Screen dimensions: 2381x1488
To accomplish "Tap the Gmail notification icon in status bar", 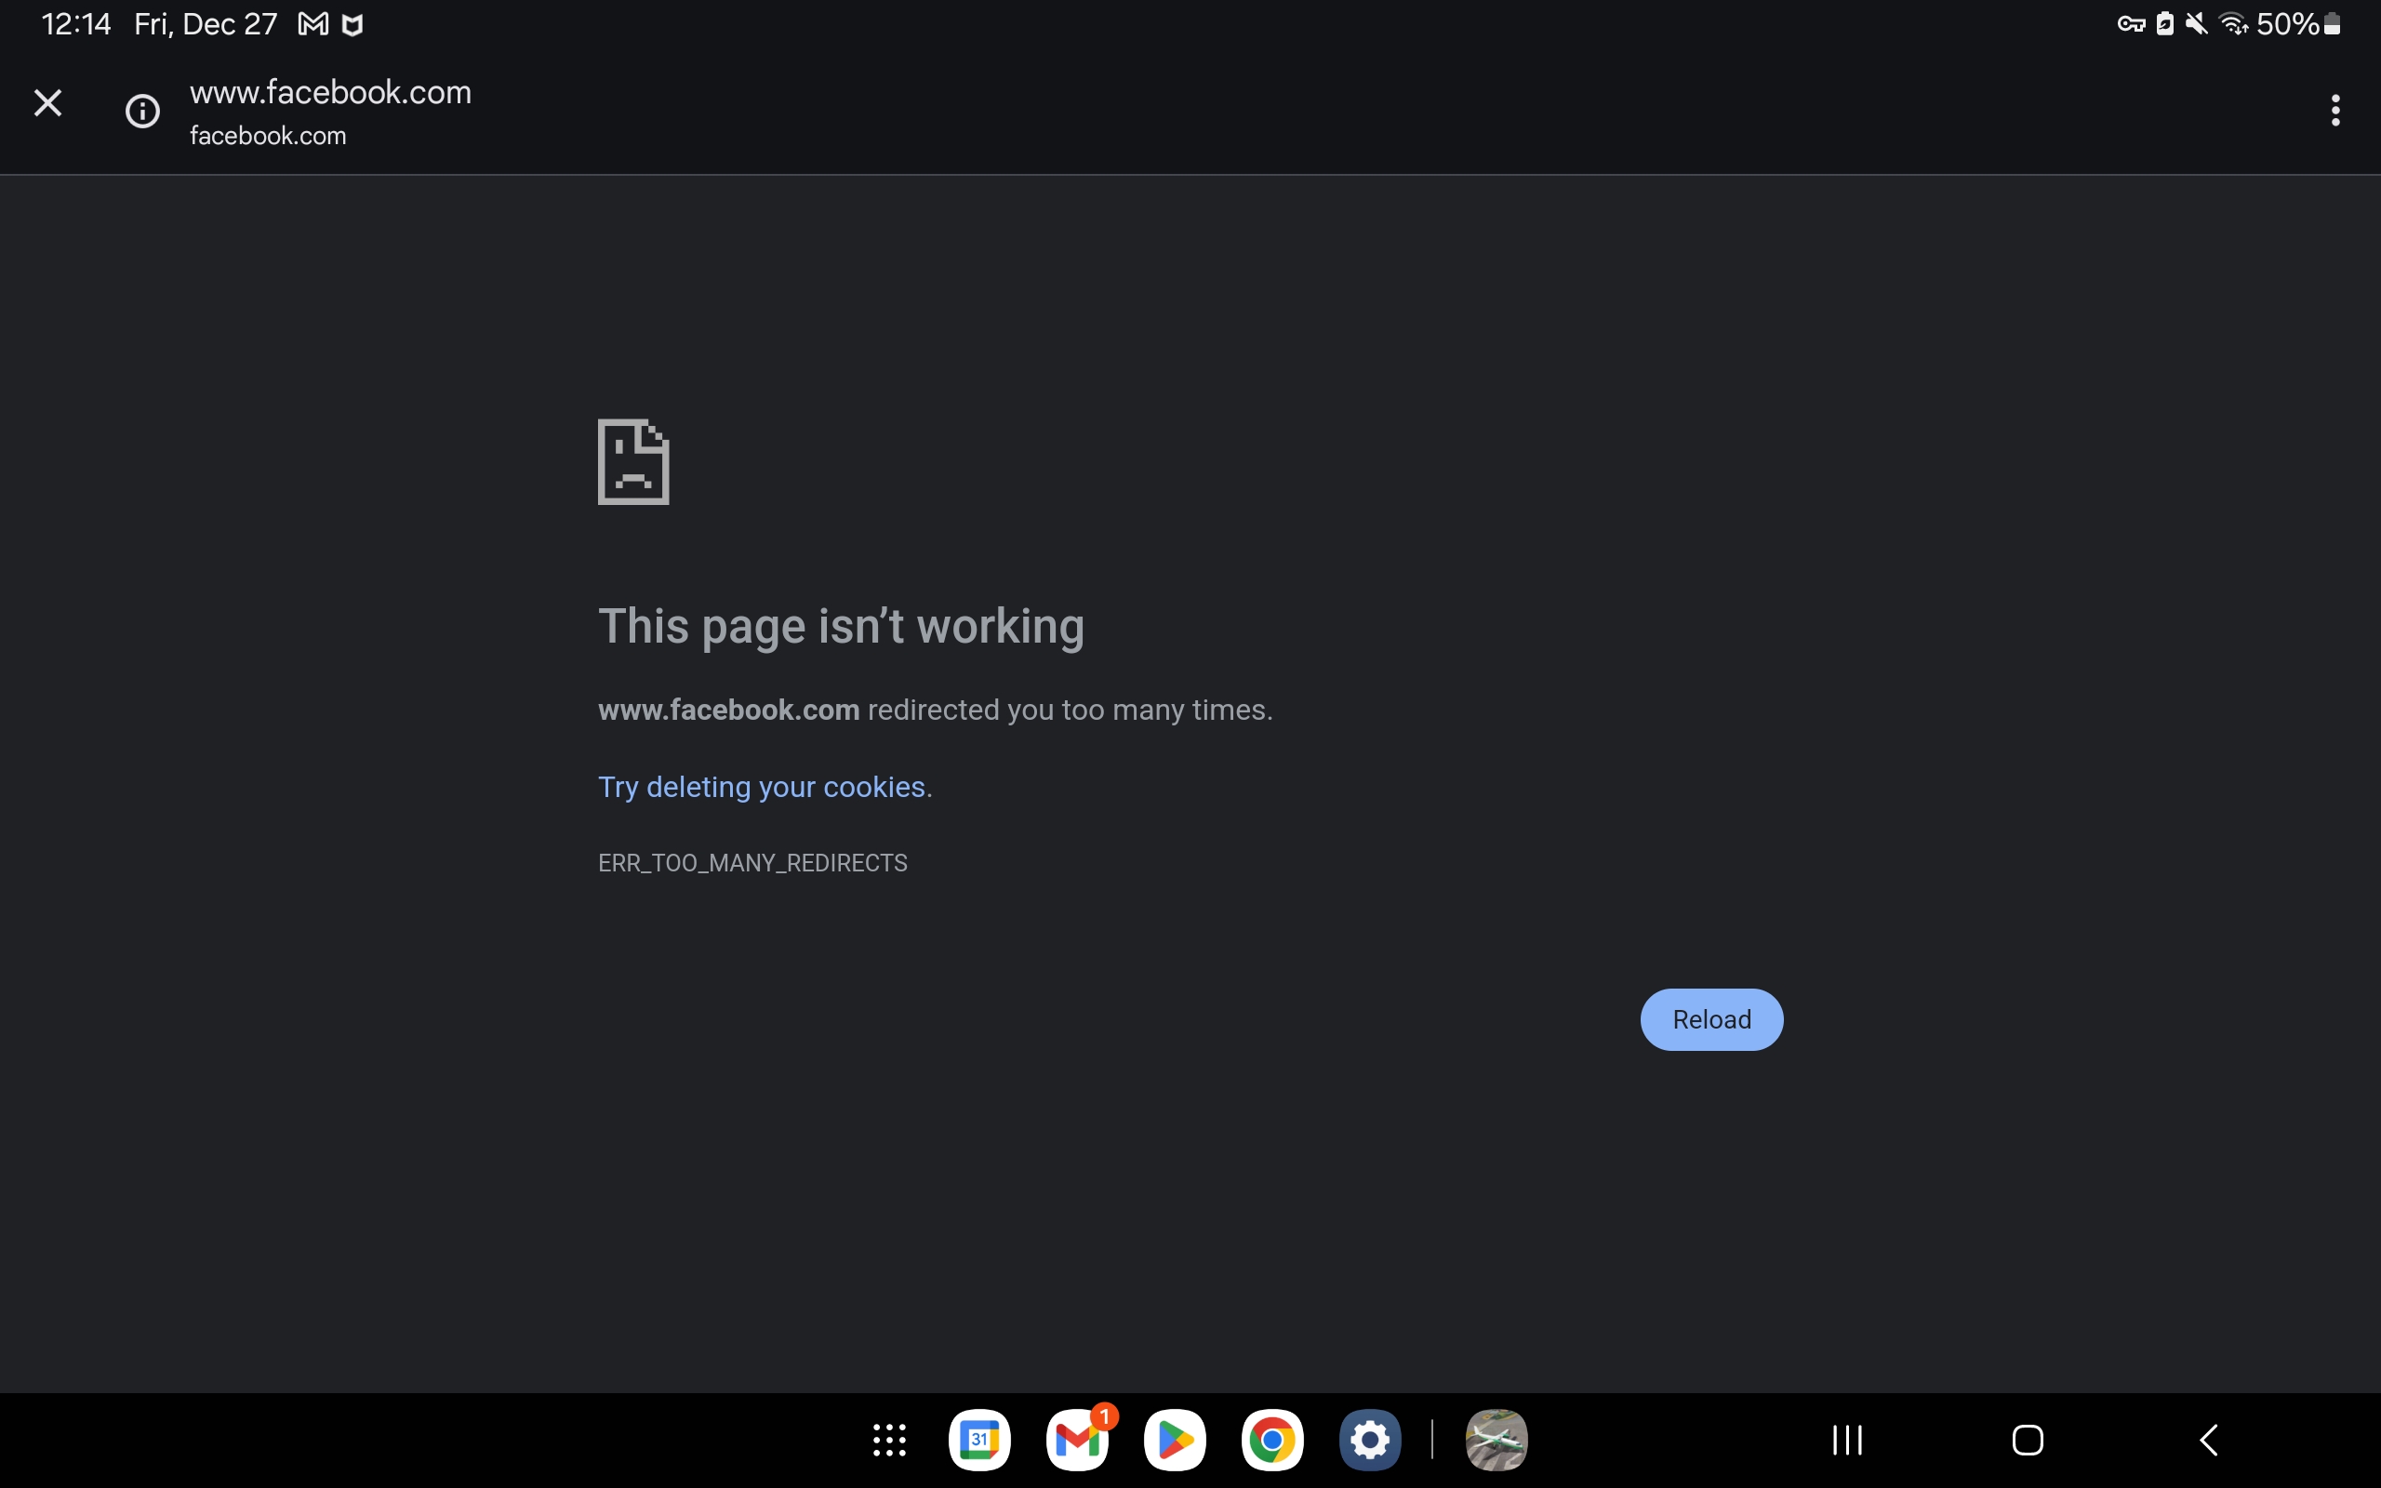I will click(x=313, y=23).
